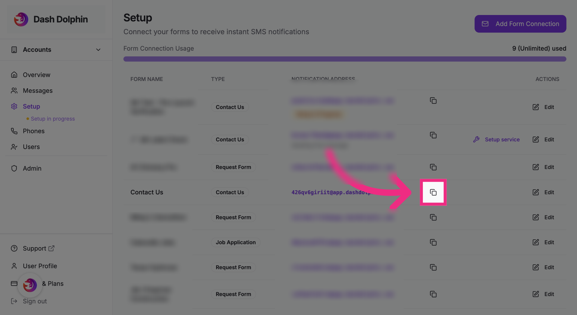Image resolution: width=577 pixels, height=315 pixels.
Task: Click the Support external link arrow icon
Action: tap(51, 248)
